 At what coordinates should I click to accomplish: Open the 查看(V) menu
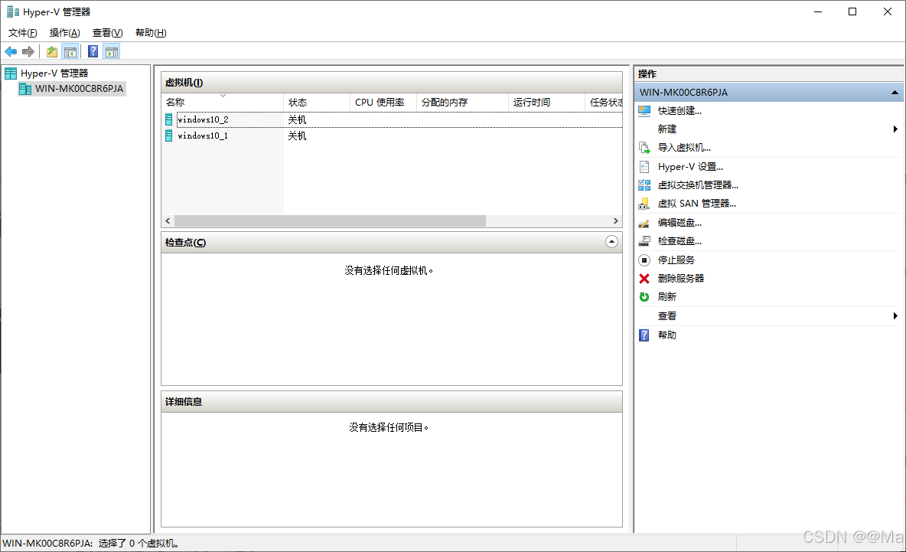click(x=107, y=33)
